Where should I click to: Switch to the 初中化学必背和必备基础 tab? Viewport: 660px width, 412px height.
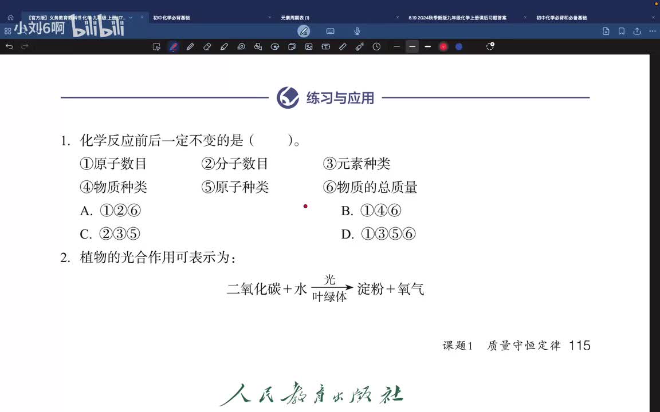point(561,18)
